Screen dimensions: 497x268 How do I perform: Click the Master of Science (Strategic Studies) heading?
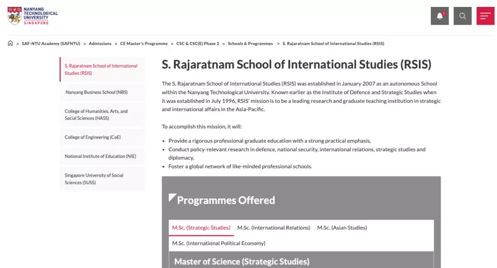(242, 262)
